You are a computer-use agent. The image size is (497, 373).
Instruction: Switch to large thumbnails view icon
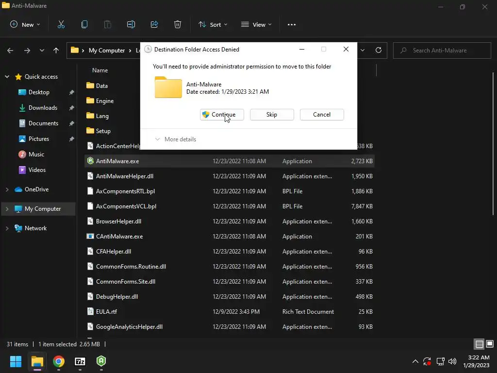pos(490,344)
